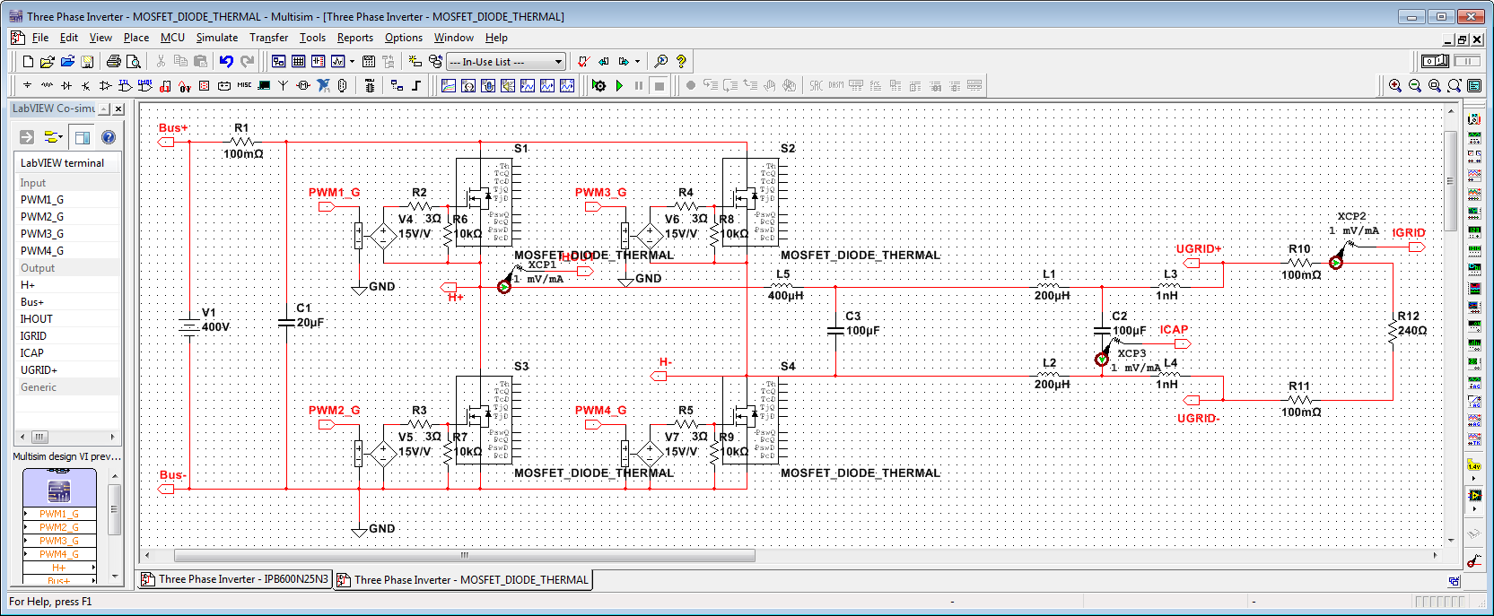Expand the forward annotate dropdown arrow
1494x616 pixels.
pos(637,62)
